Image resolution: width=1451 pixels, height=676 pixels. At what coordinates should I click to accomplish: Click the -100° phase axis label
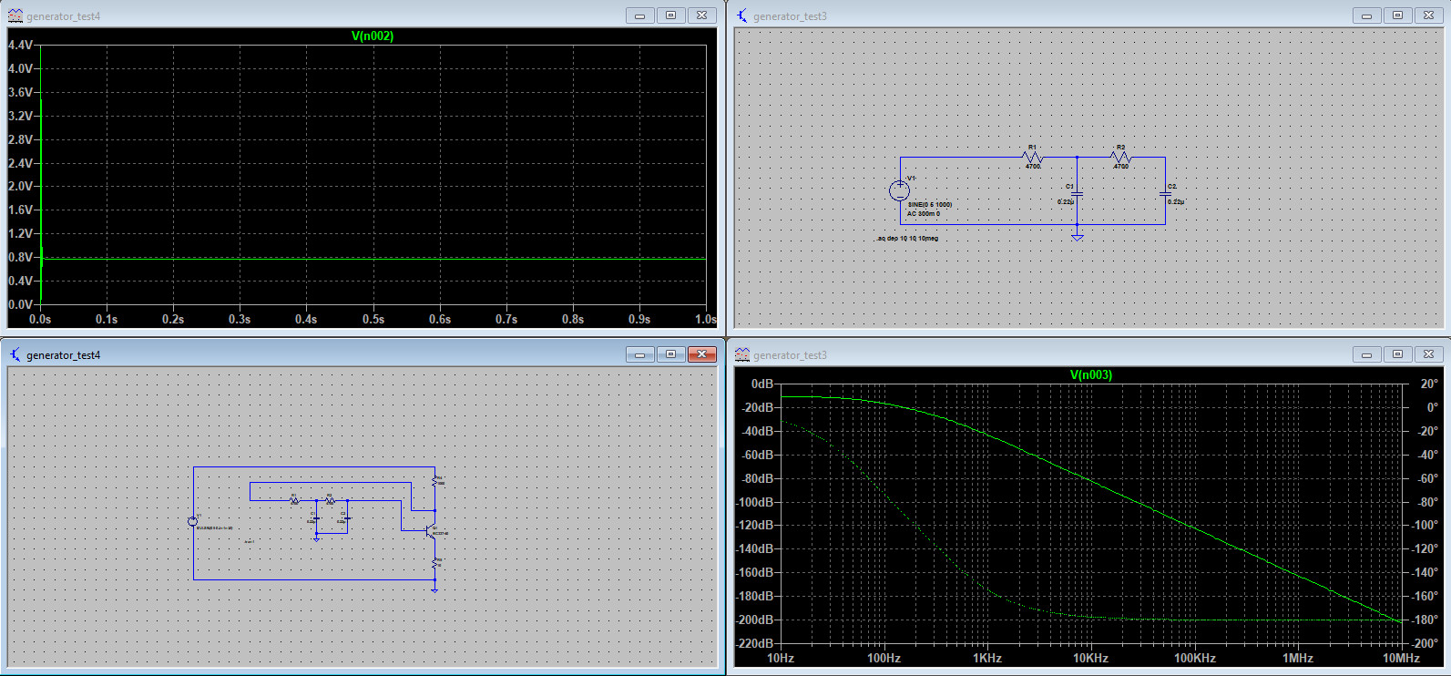(x=1425, y=525)
